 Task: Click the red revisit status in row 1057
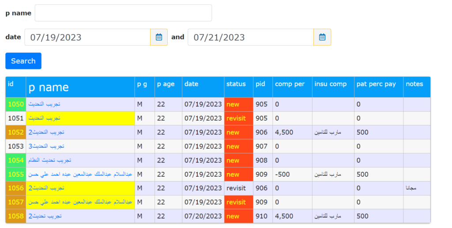point(236,202)
